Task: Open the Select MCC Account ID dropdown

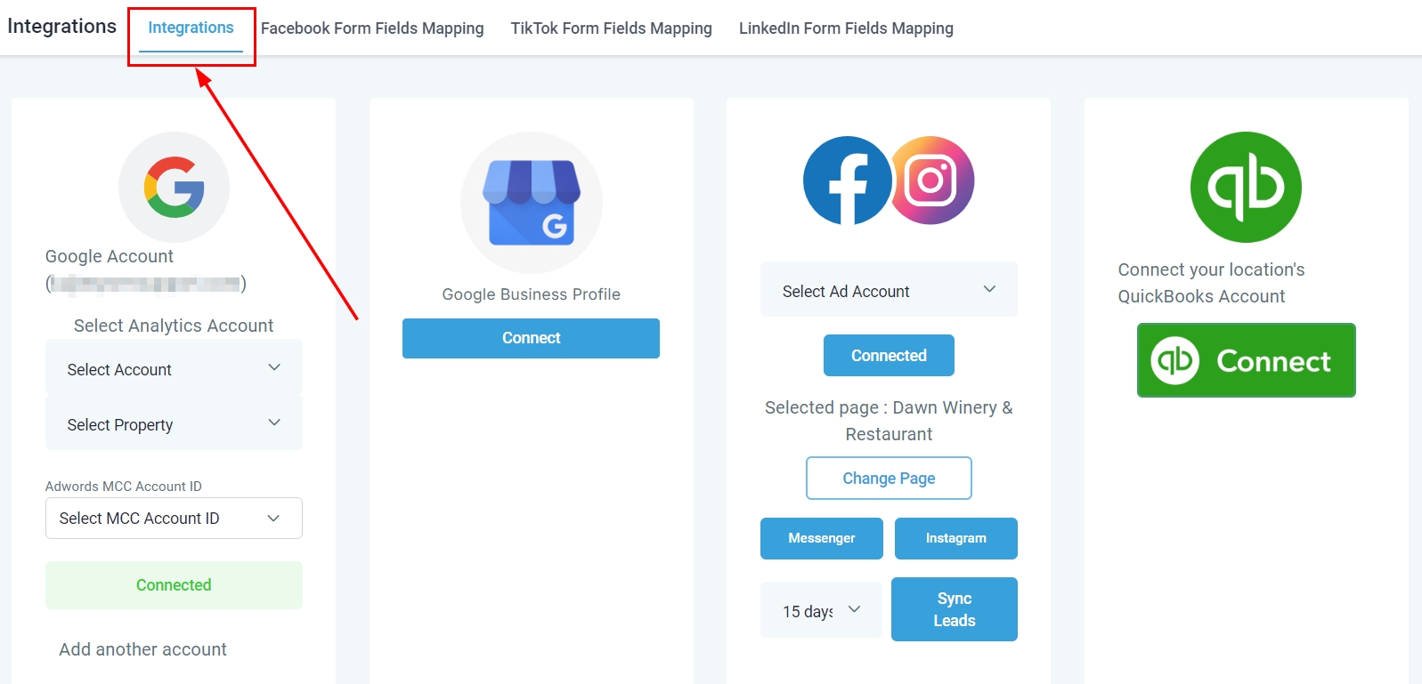Action: (x=174, y=519)
